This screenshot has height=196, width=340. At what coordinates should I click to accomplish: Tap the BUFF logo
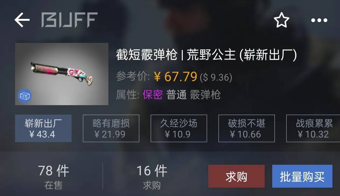[x=69, y=20]
